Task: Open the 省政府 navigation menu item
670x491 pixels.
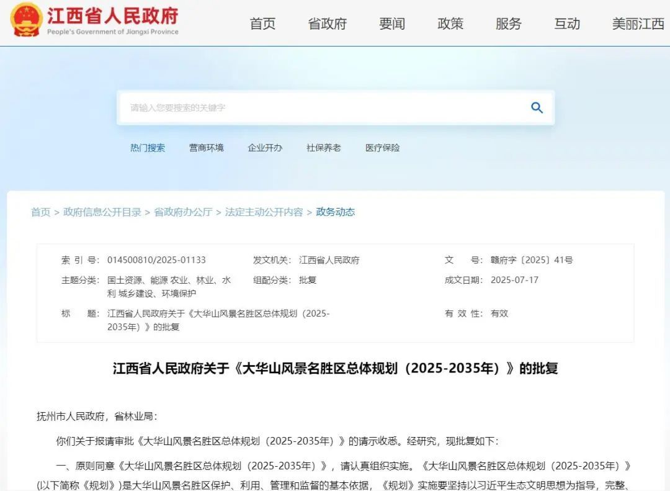Action: [x=327, y=23]
